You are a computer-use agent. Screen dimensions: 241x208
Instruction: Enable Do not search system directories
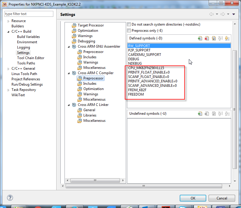[x=129, y=24]
